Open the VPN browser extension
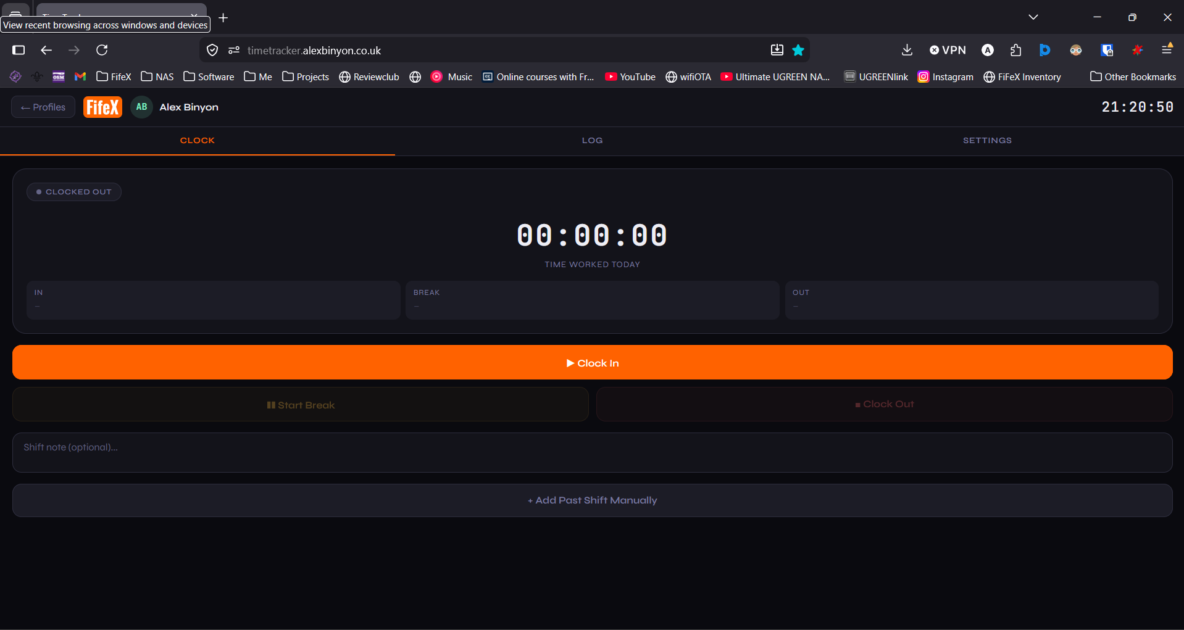 coord(948,50)
